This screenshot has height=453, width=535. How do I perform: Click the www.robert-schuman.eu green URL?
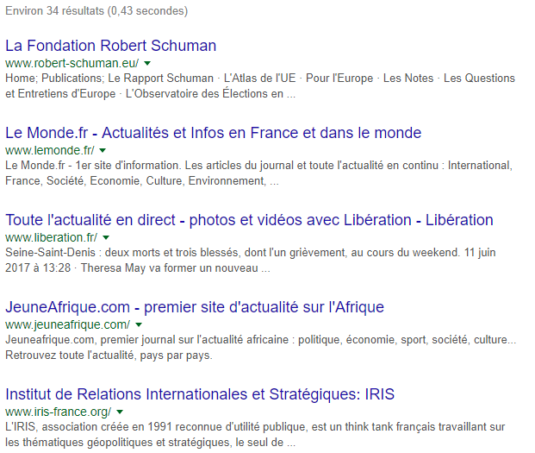[72, 64]
